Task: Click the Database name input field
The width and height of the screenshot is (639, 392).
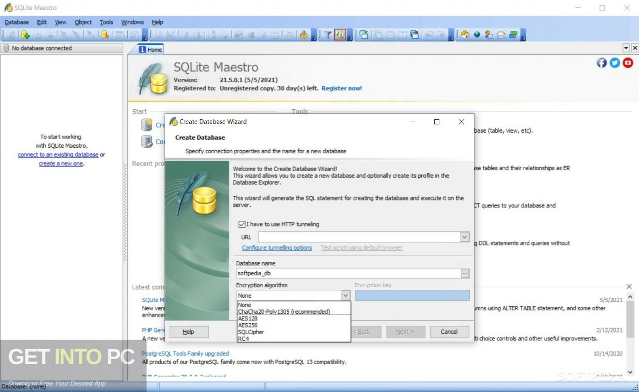Action: coord(348,273)
